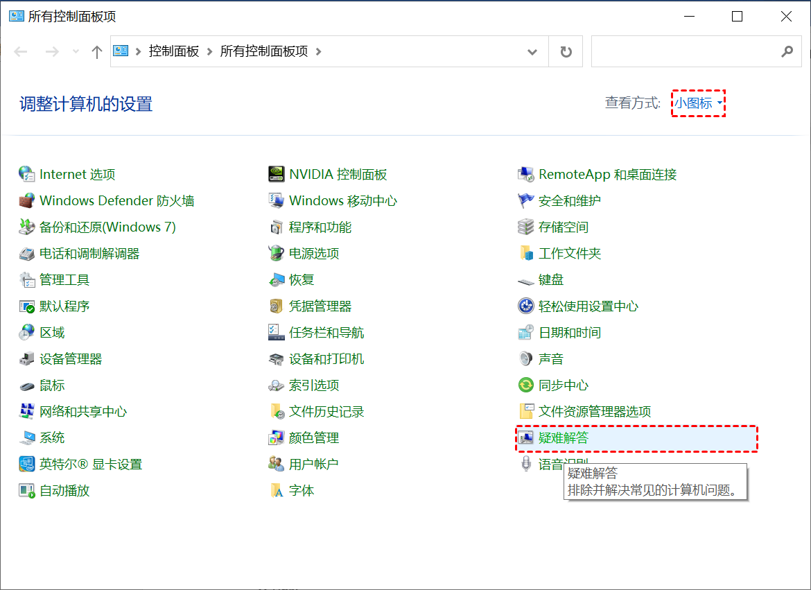811x590 pixels.
Task: Open the 自动播放 icon
Action: (27, 491)
